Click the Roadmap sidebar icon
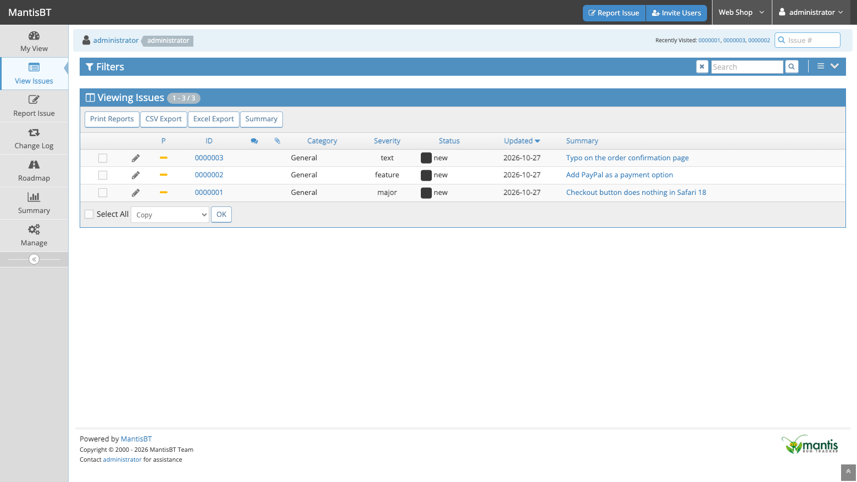The image size is (857, 482). [34, 165]
